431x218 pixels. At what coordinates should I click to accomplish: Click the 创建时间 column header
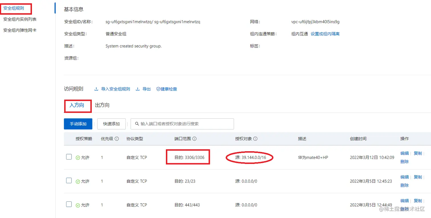[358, 139]
